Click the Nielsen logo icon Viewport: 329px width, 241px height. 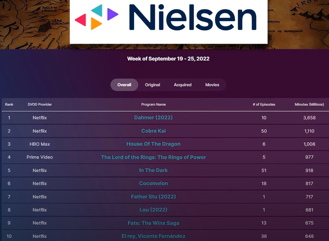[x=96, y=17]
